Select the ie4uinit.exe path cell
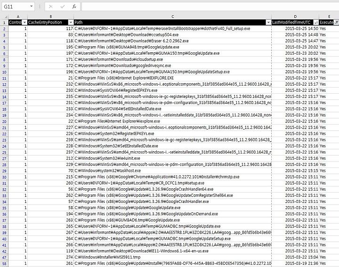 click(172, 158)
